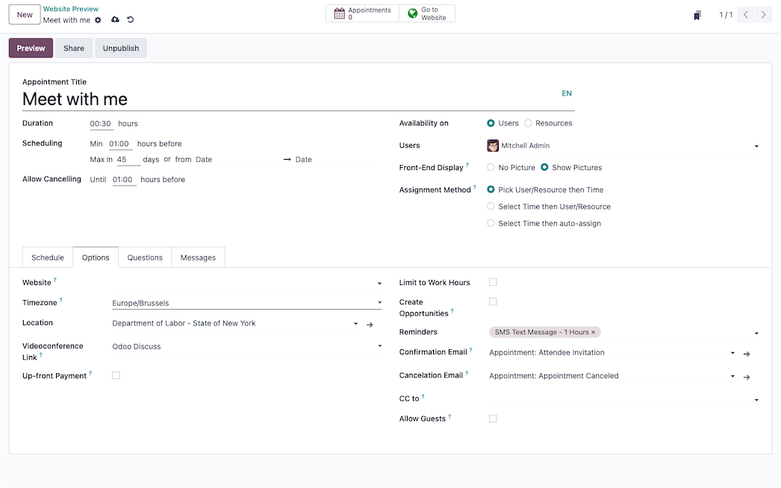Choose No Picture front-end display
781x488 pixels.
click(491, 168)
